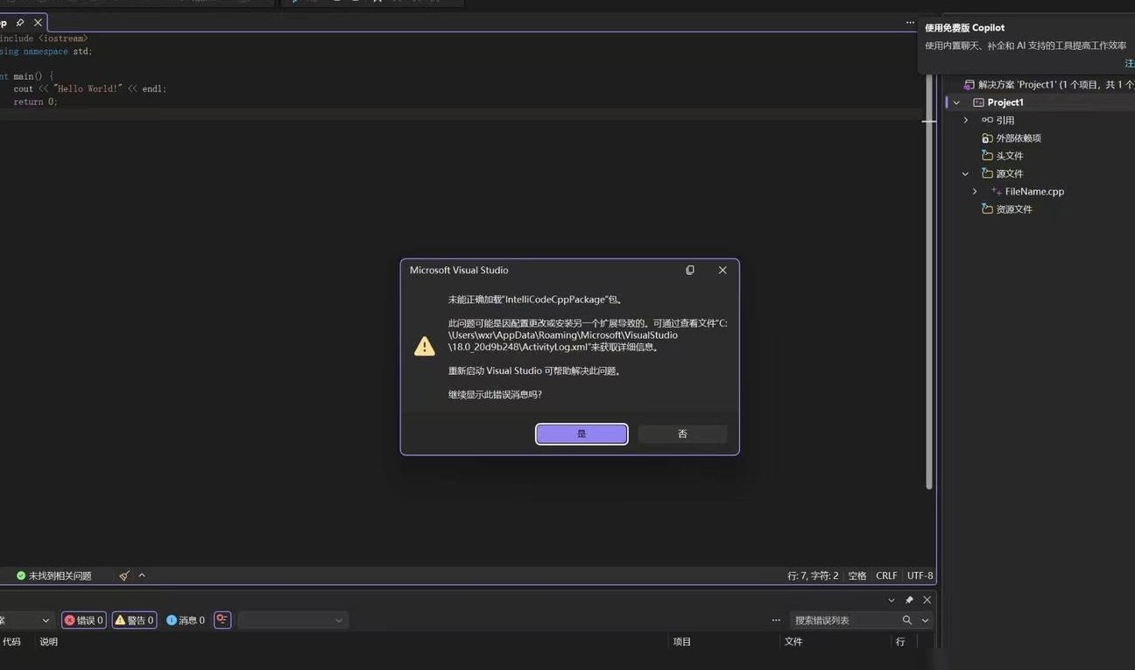Click the 资源文件 filter folder icon
This screenshot has width=1135, height=670.
[x=987, y=209]
